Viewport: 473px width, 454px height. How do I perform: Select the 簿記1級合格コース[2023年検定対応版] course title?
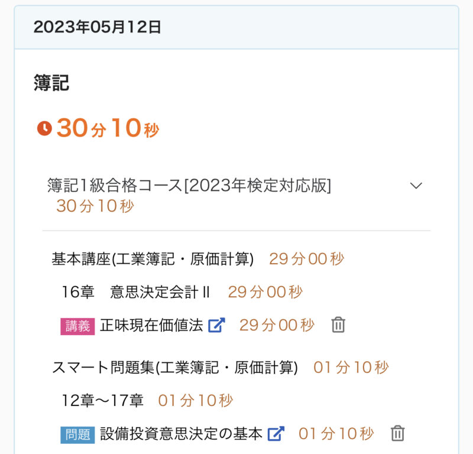click(189, 186)
